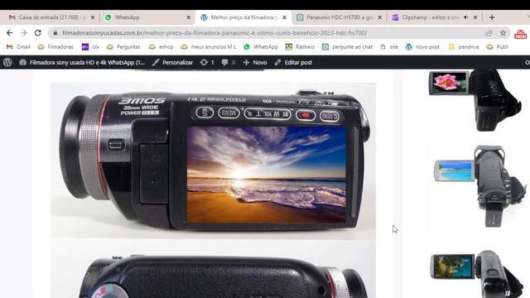Viewport: 530px width, 298px height.
Task: View site security lock icon
Action: (55, 33)
